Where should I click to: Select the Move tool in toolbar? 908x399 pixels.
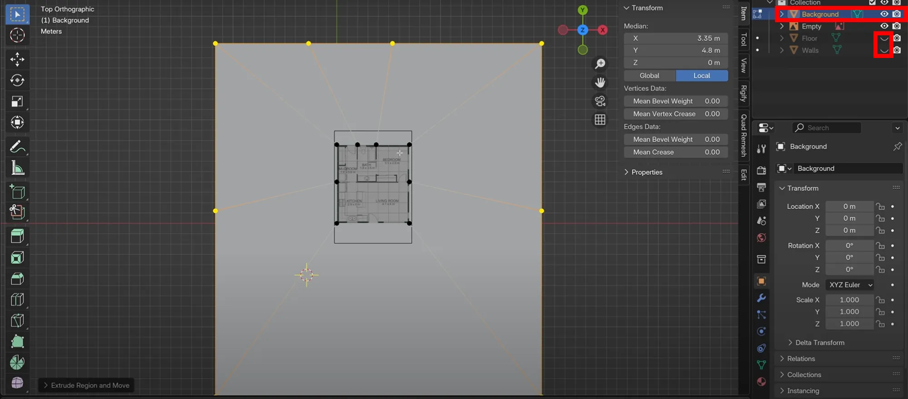point(17,59)
